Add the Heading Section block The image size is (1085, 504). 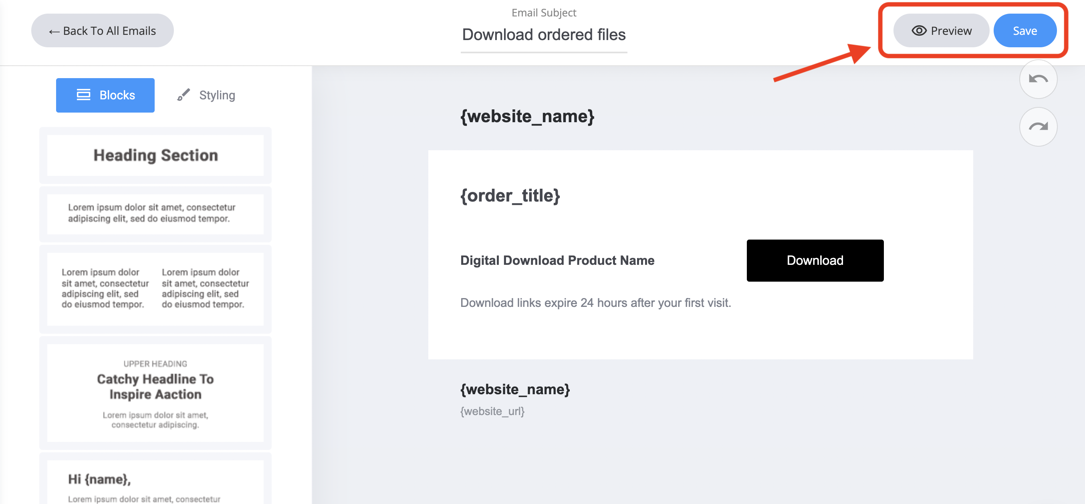point(155,155)
